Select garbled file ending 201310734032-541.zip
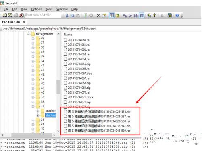Screen dimensions: 202x158 coord(97,126)
